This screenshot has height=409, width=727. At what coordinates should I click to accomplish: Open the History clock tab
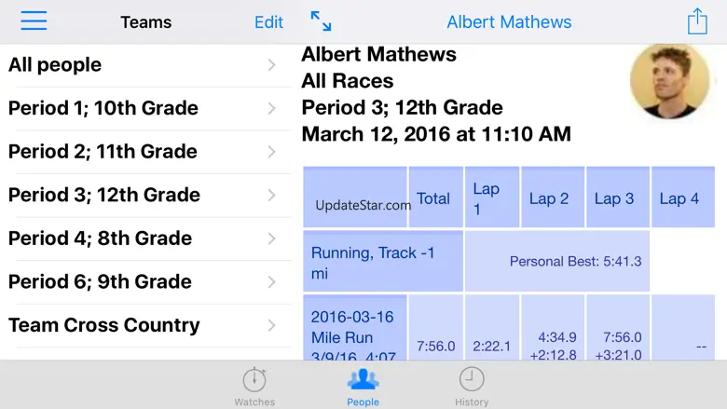point(472,387)
